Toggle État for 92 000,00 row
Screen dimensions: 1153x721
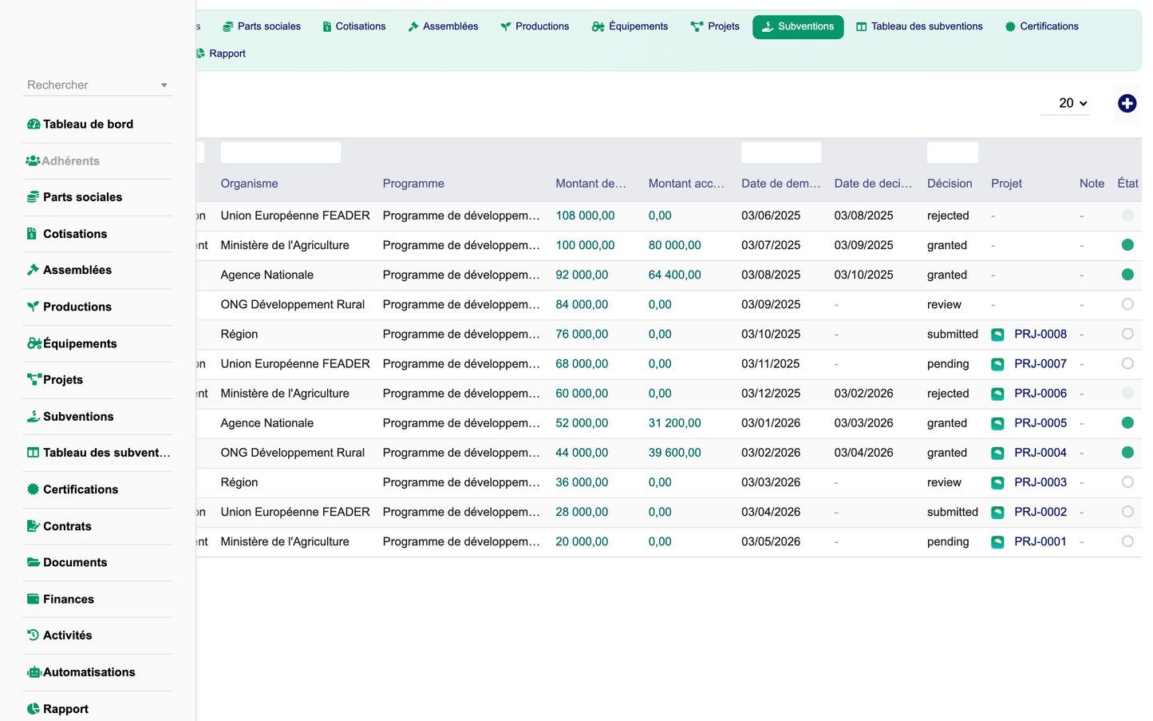(x=1127, y=275)
